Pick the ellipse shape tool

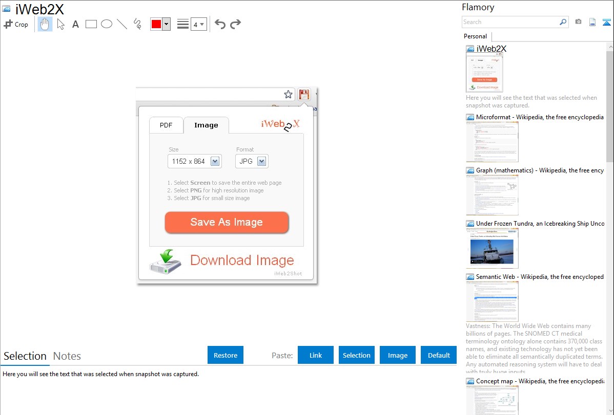(x=107, y=24)
